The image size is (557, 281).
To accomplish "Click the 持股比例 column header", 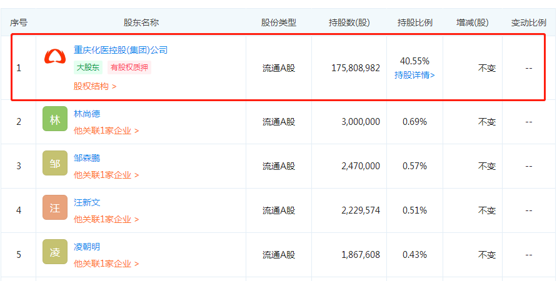I will pyautogui.click(x=414, y=22).
